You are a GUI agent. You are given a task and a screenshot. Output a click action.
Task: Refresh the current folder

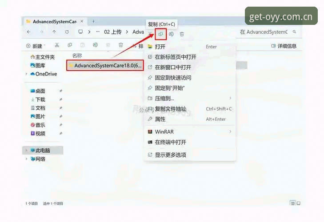(x=67, y=32)
